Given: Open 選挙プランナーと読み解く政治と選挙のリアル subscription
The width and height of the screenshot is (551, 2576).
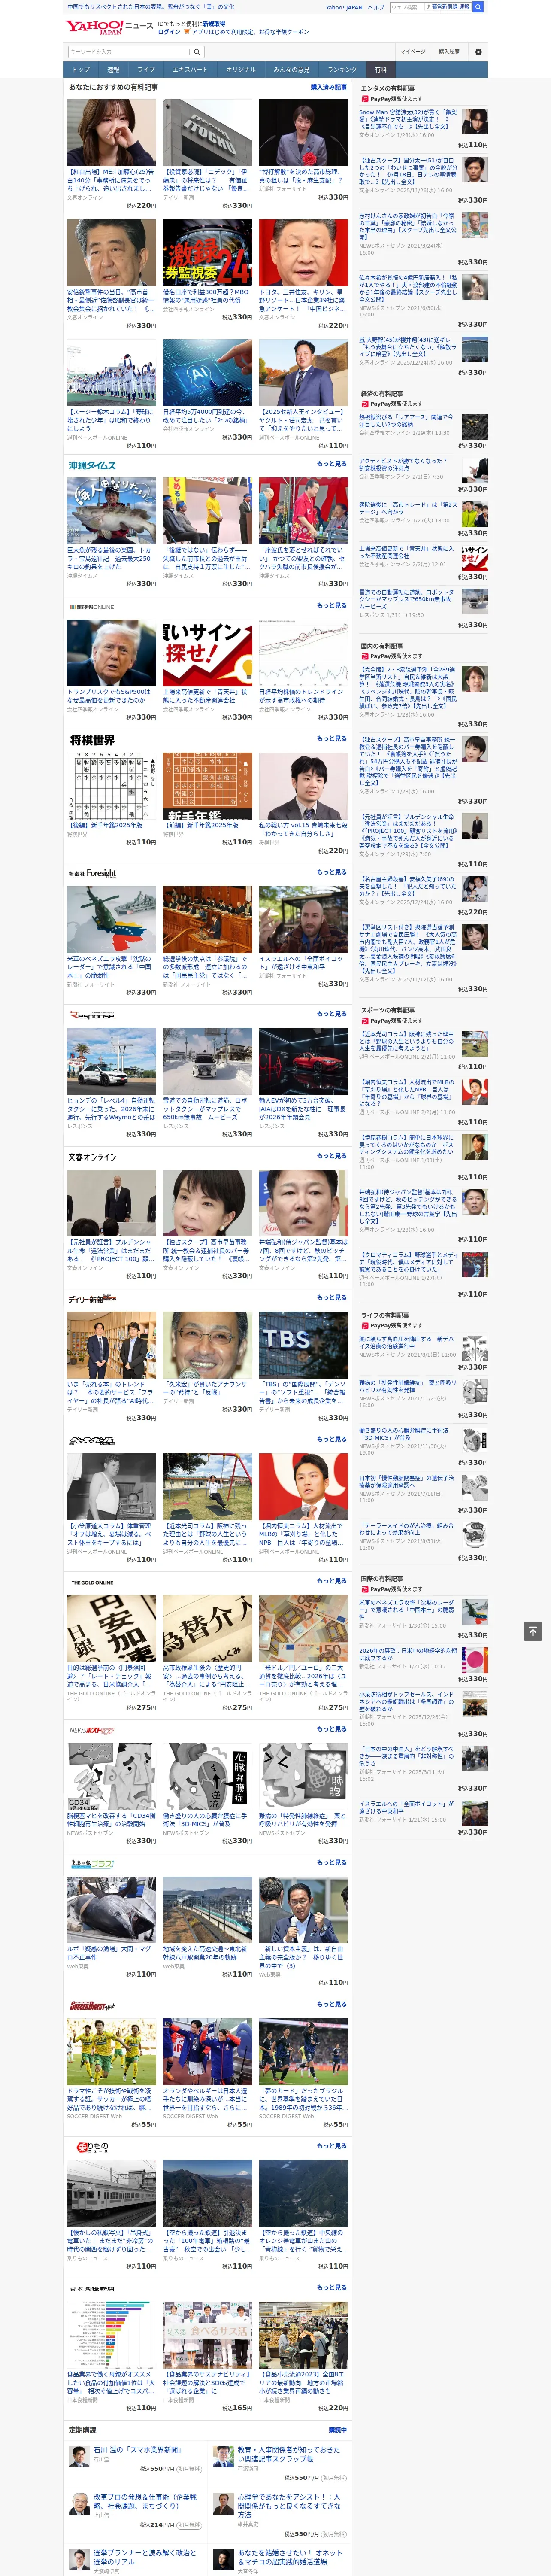Looking at the screenshot, I should pos(144,2558).
